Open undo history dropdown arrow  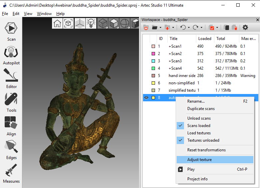click(x=189, y=28)
